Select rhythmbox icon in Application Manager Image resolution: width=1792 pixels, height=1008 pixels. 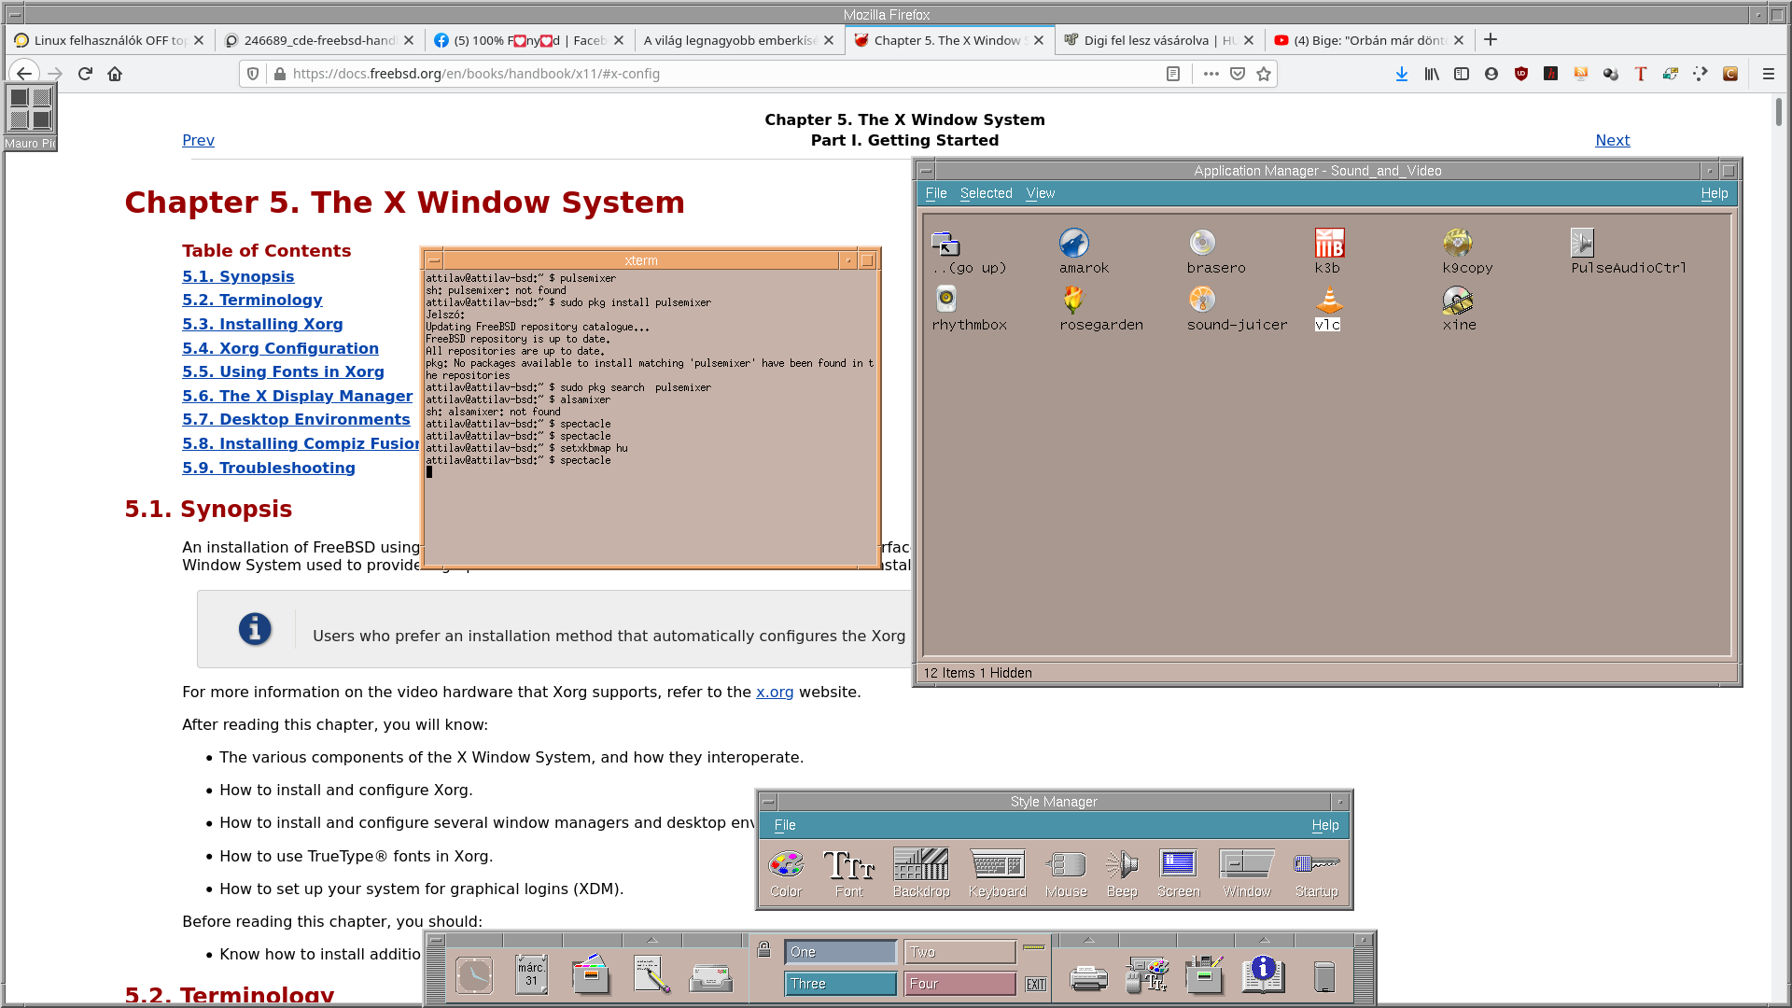946,299
